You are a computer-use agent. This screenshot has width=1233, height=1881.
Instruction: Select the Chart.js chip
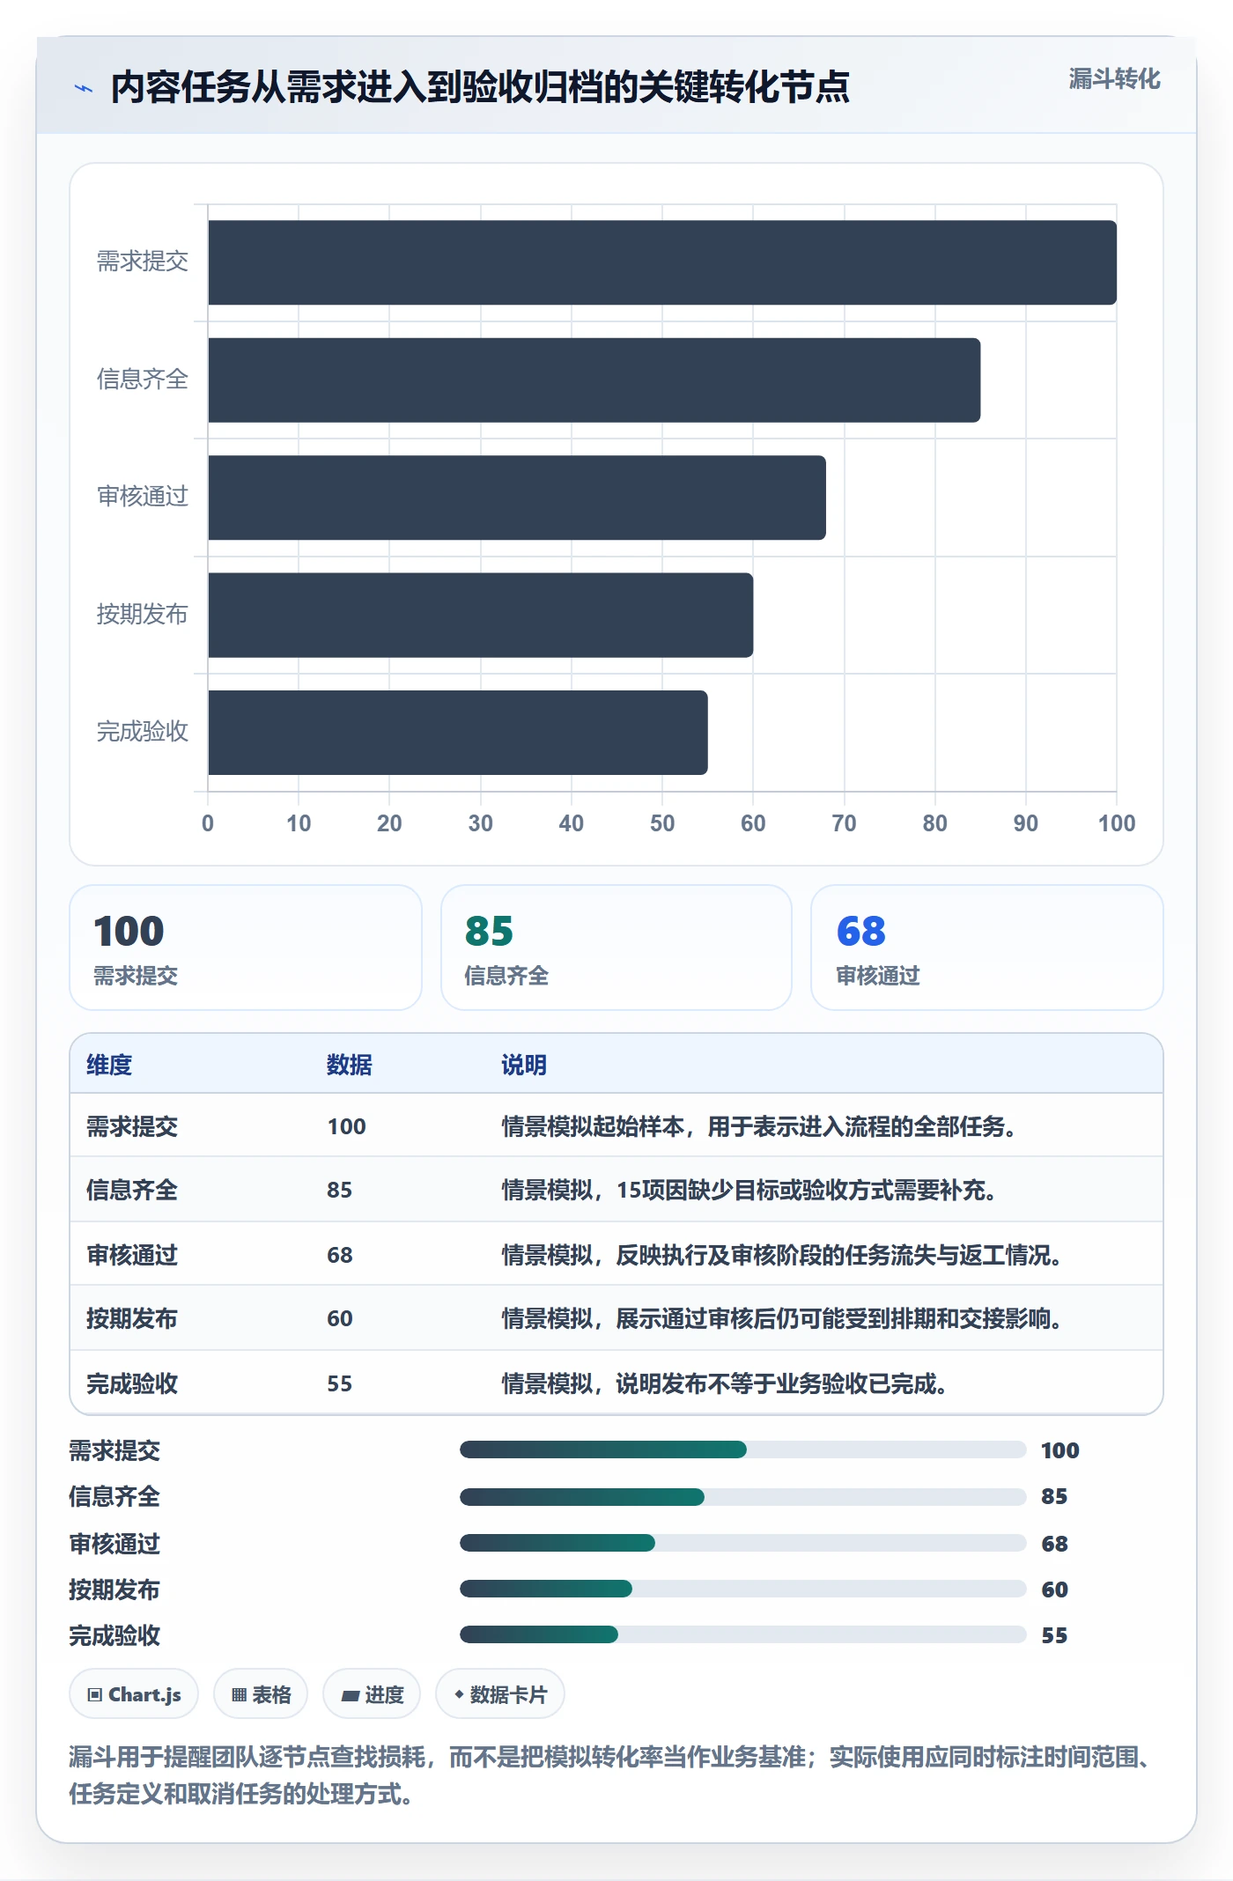pyautogui.click(x=134, y=1693)
